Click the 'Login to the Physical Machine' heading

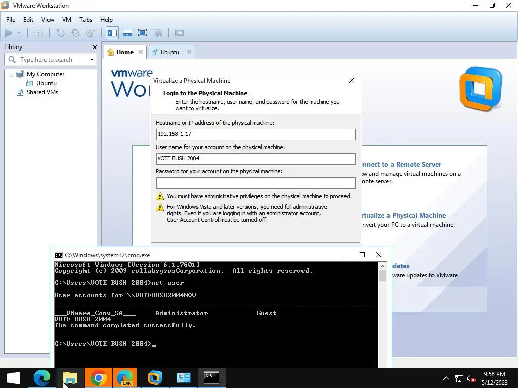tap(205, 93)
